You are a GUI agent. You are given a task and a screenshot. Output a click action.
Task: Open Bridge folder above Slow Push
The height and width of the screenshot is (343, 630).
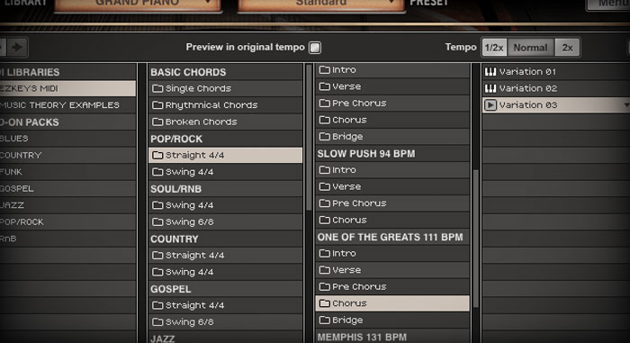(392, 137)
